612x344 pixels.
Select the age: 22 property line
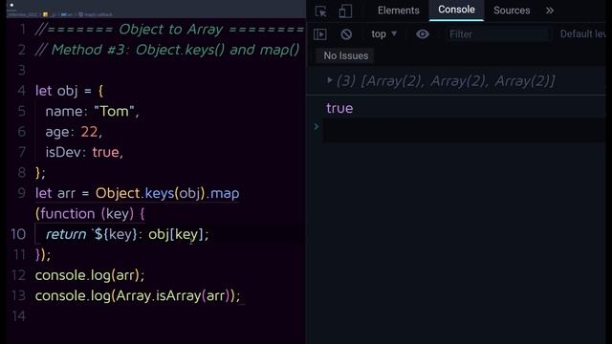coord(74,132)
